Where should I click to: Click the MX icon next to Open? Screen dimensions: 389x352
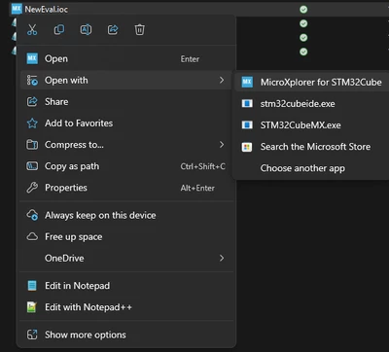[x=32, y=59]
